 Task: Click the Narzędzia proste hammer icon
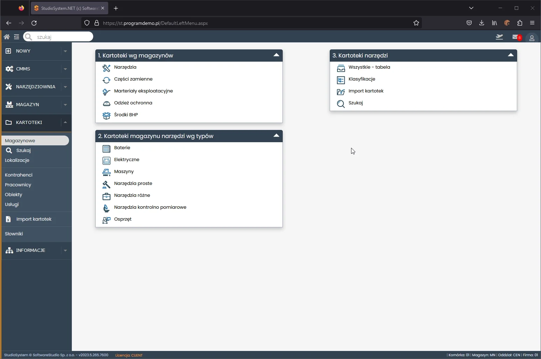click(106, 184)
